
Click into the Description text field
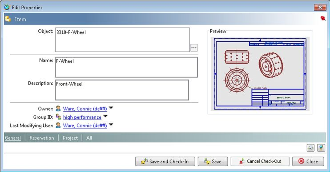[122, 90]
